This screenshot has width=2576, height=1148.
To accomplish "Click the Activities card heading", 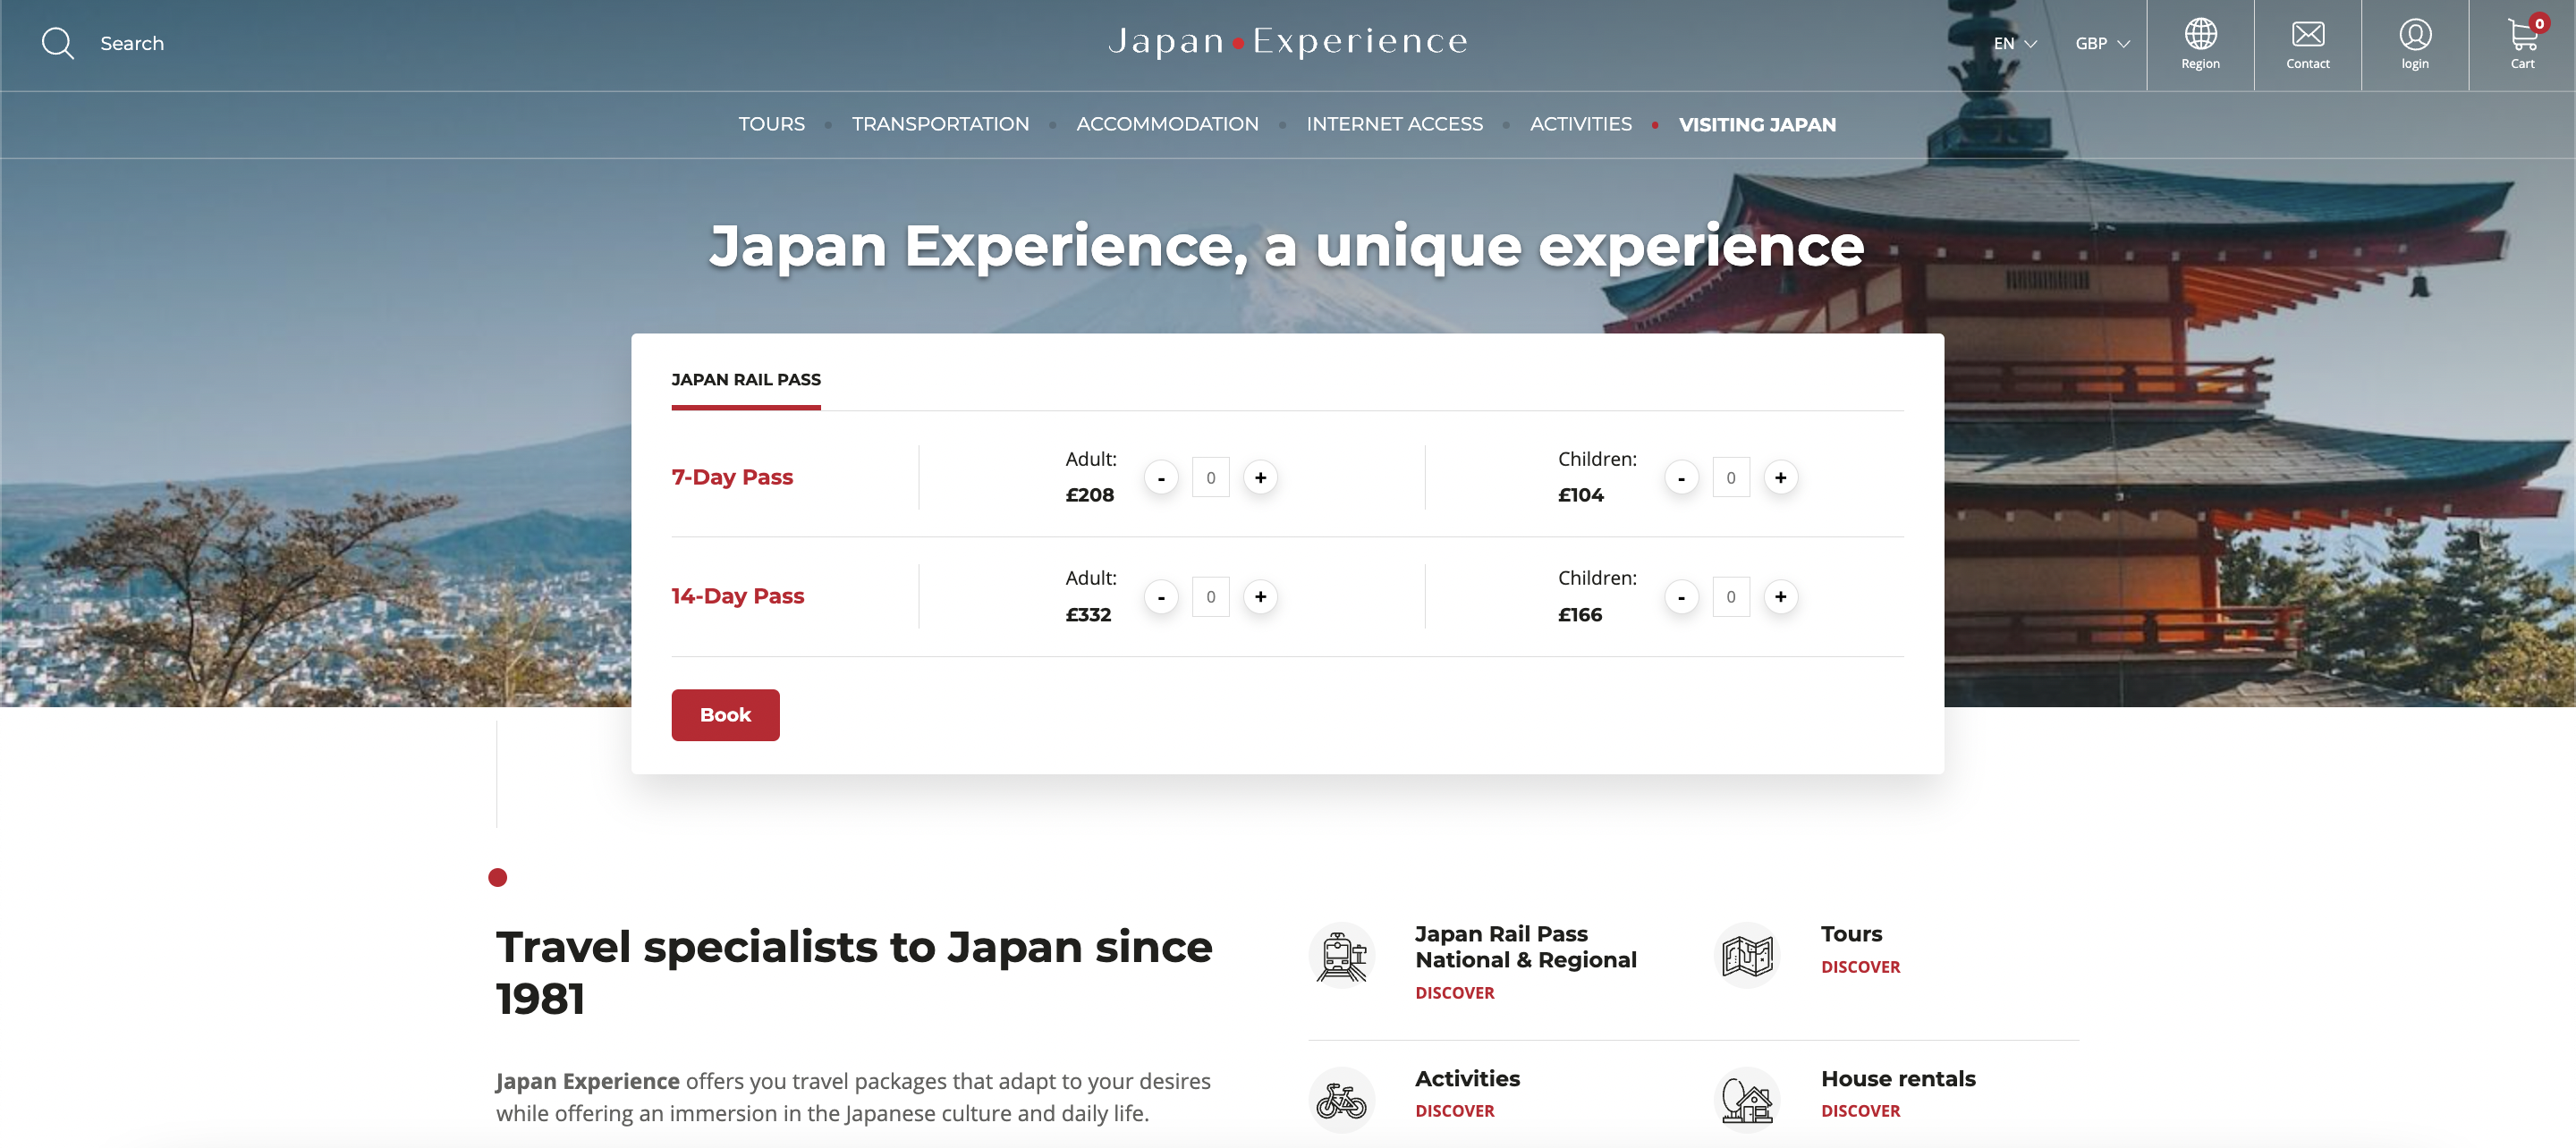I will [1467, 1079].
